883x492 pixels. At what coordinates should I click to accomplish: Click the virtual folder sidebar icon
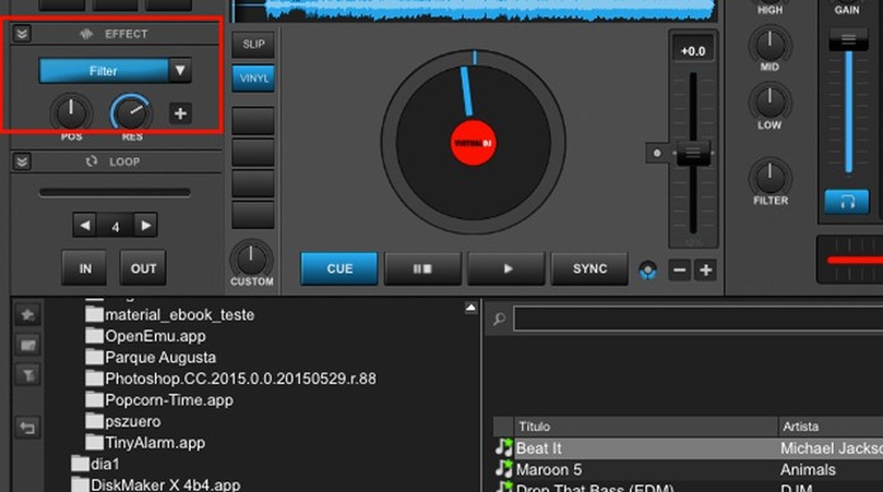[x=27, y=345]
